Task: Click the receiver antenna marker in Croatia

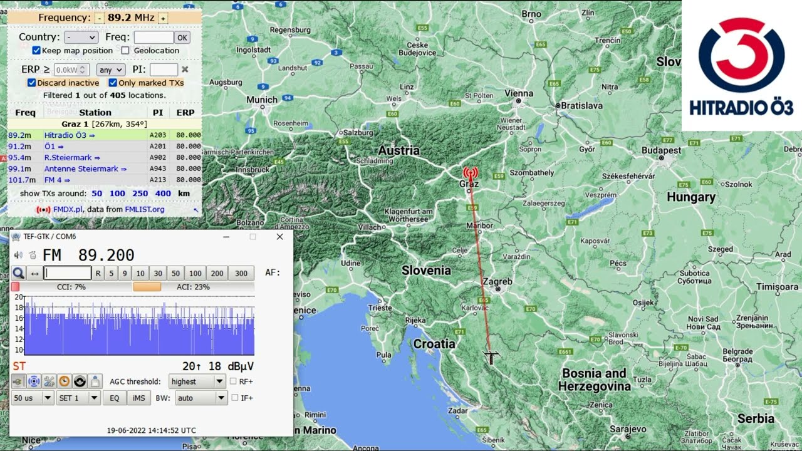Action: tap(492, 358)
